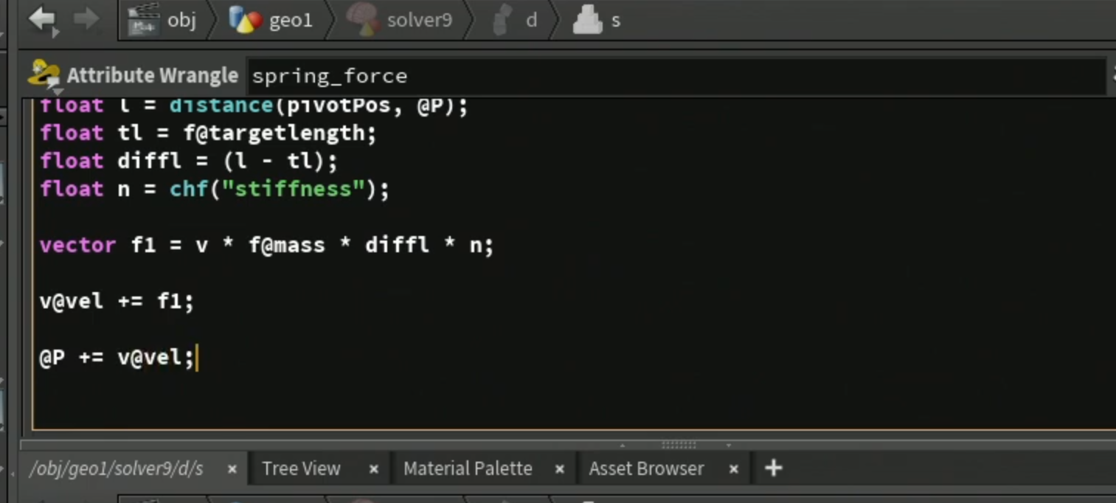Close the Tree View tab

pyautogui.click(x=373, y=469)
